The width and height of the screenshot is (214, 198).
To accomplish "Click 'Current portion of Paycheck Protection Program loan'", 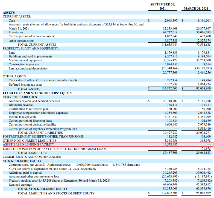I will pos(43,129).
